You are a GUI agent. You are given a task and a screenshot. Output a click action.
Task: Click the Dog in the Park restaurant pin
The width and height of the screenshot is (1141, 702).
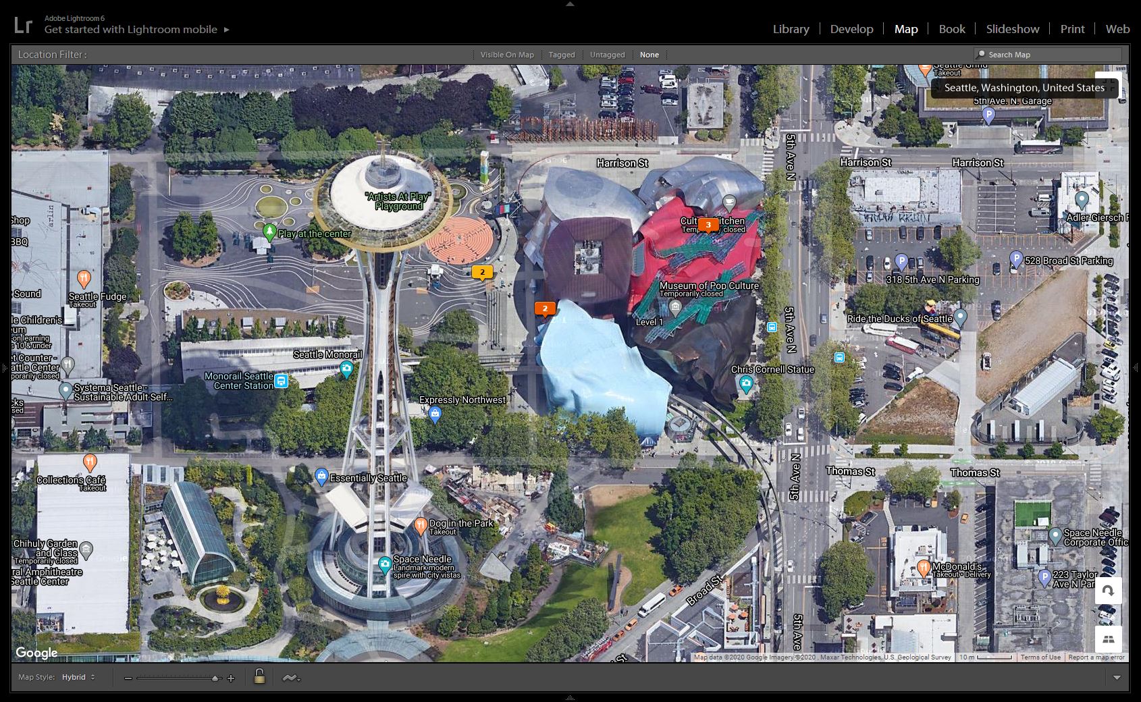[421, 525]
